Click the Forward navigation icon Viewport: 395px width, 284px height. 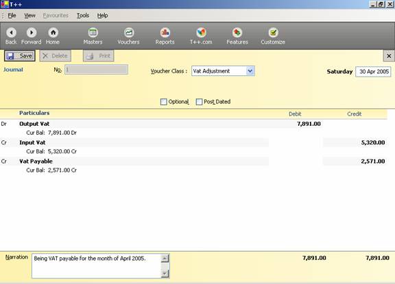pos(32,33)
